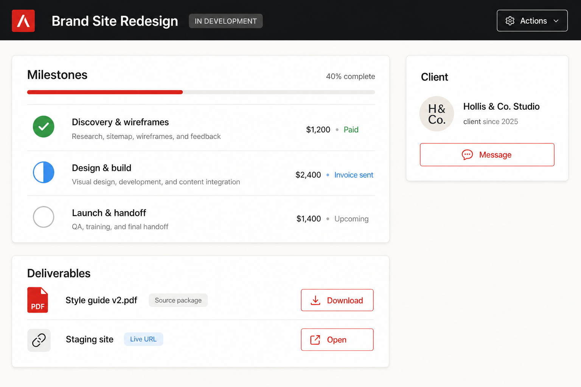The image size is (581, 387).
Task: Select the Launch & handoff milestone title
Action: [109, 213]
